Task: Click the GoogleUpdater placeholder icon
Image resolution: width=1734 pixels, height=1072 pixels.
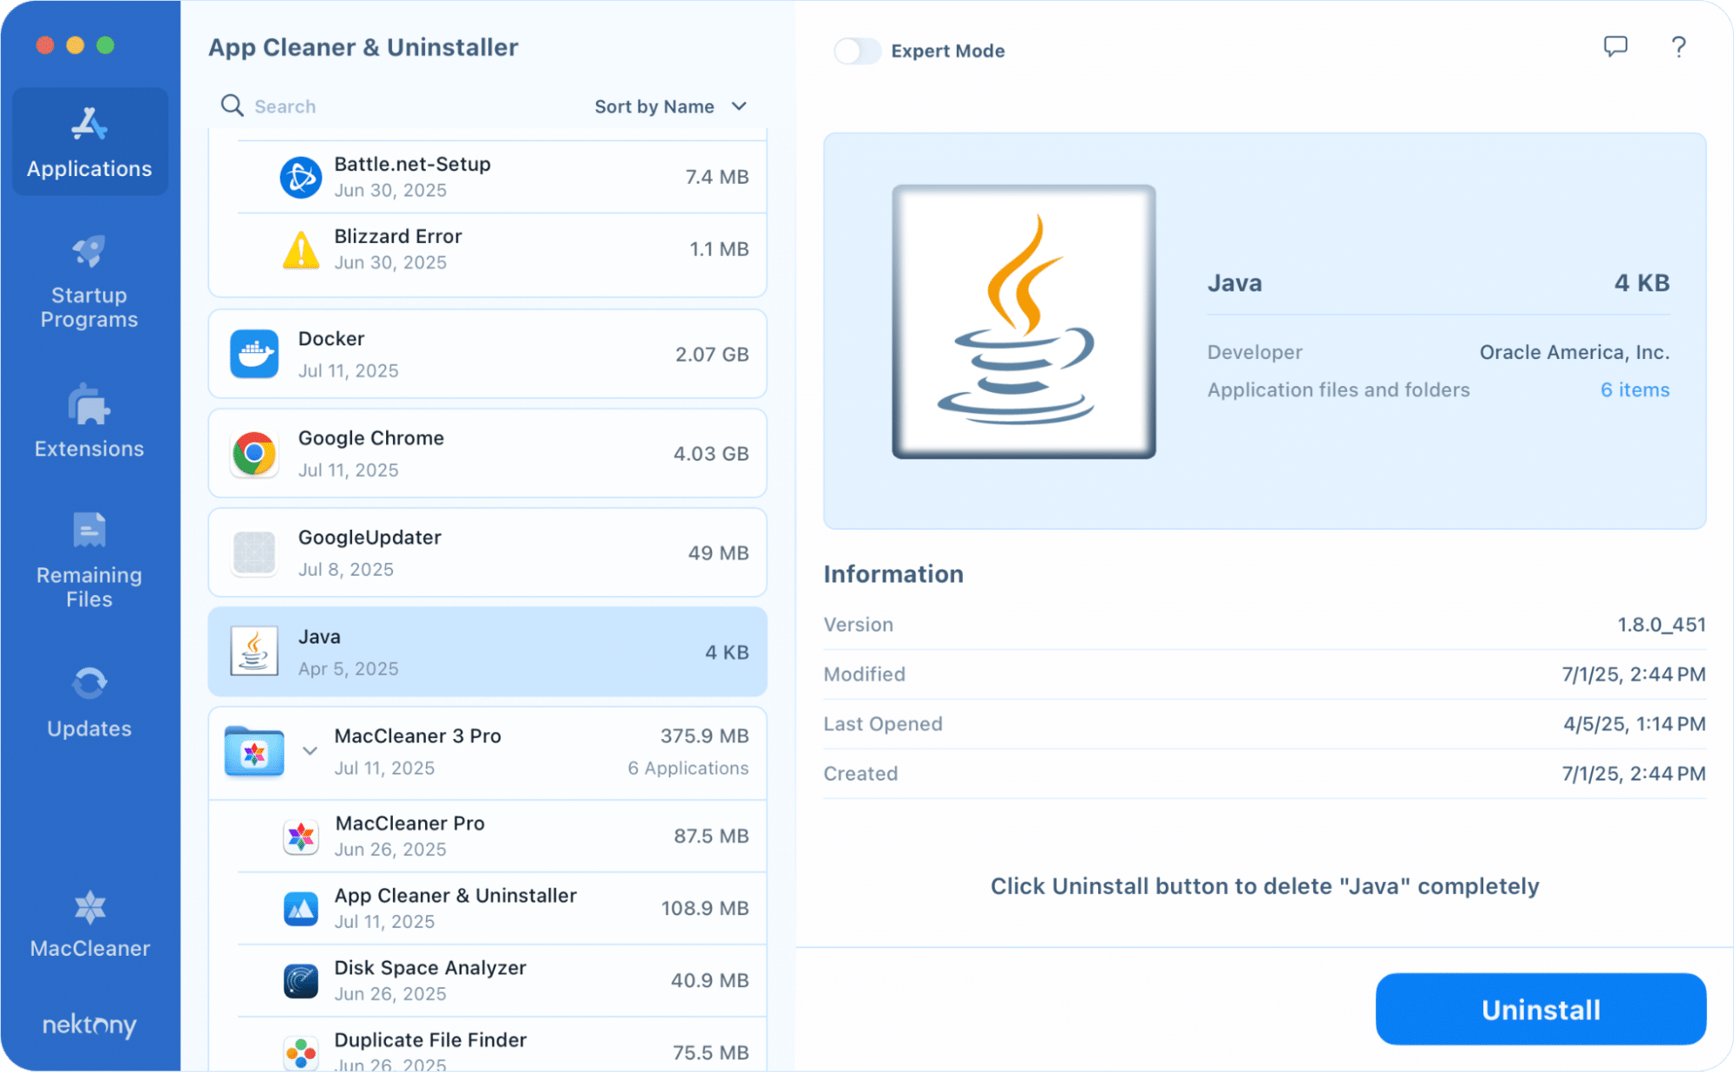Action: (254, 552)
